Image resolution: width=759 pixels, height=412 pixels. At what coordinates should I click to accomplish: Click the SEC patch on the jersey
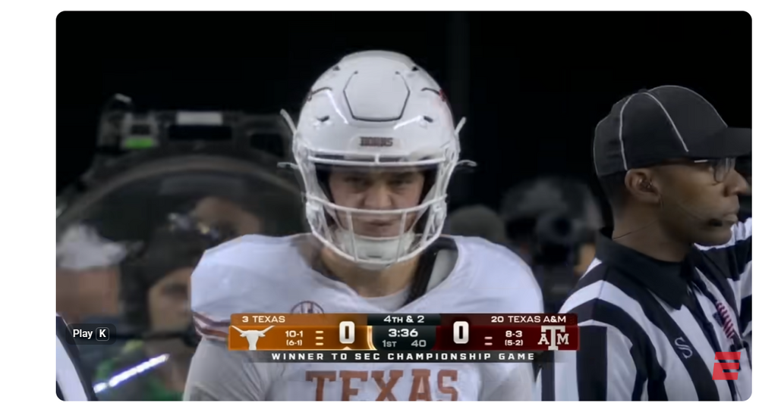coord(307,307)
